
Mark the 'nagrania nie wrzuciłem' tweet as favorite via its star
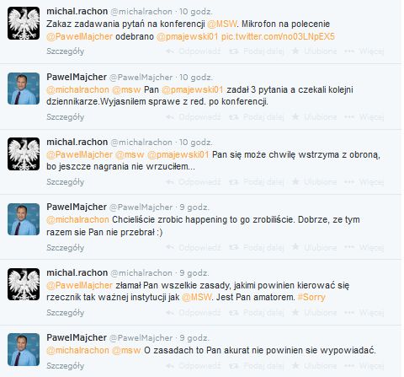pyautogui.click(x=295, y=181)
